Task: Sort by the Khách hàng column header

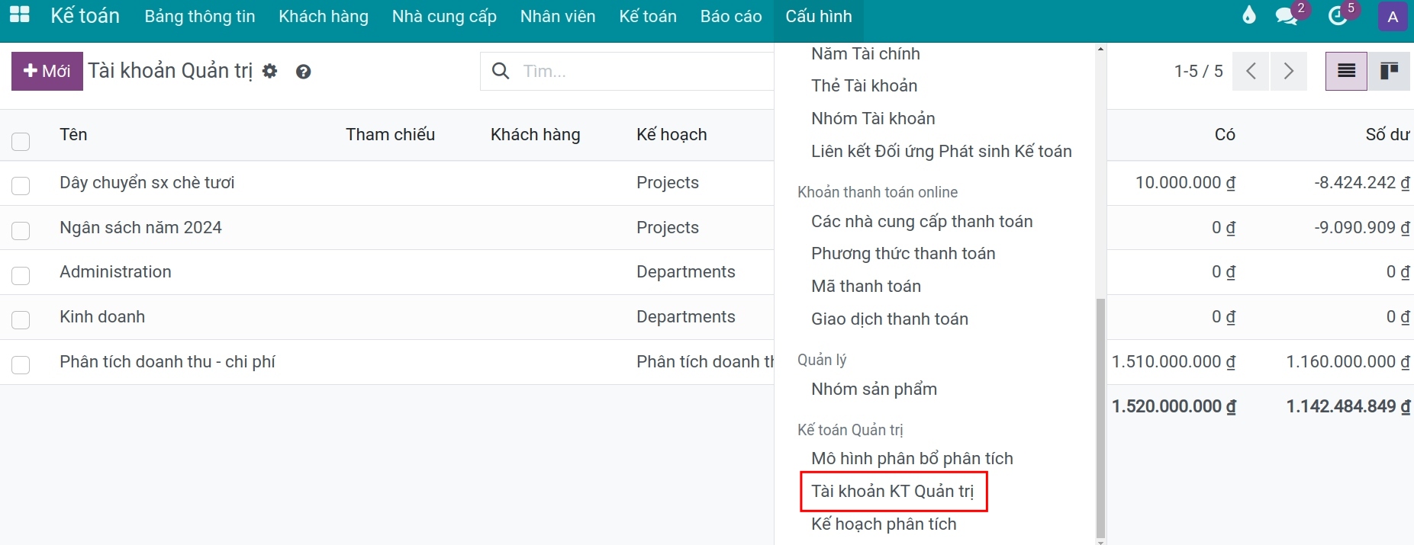Action: point(535,134)
